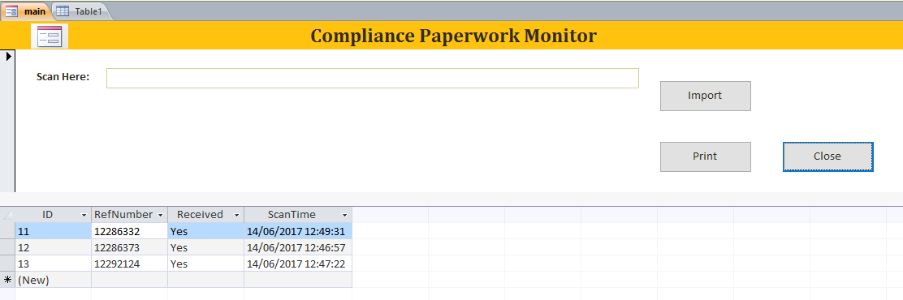Click the row selector for record 13
Screen dimensions: 903x300
pos(7,264)
